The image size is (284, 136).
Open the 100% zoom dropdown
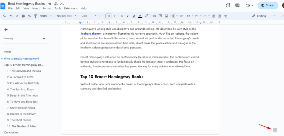(46, 16)
